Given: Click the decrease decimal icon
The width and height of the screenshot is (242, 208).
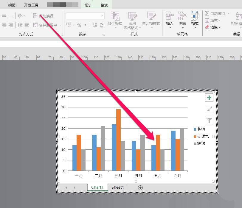Looking at the screenshot, I should point(101,25).
